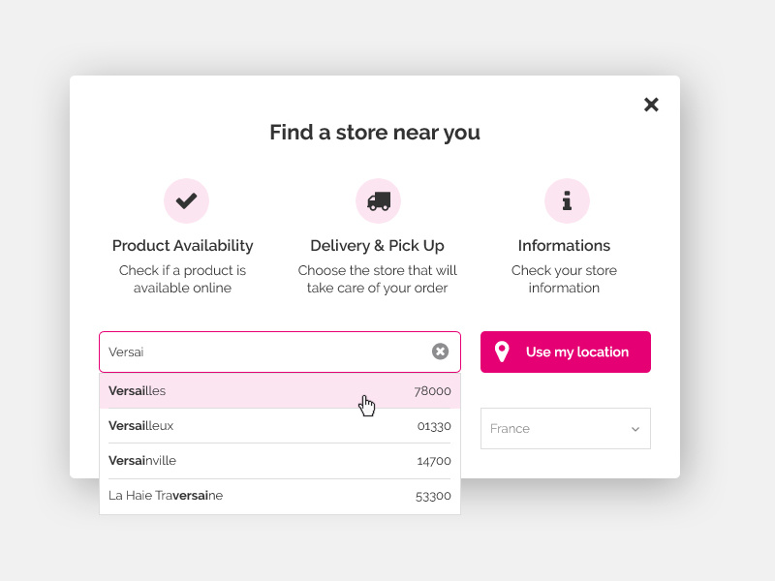
Task: Expand the country selector chevron
Action: [635, 428]
